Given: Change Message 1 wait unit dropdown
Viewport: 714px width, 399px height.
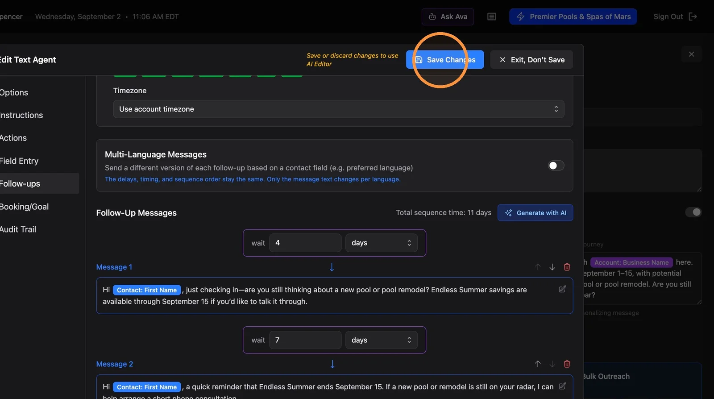Looking at the screenshot, I should [x=382, y=243].
